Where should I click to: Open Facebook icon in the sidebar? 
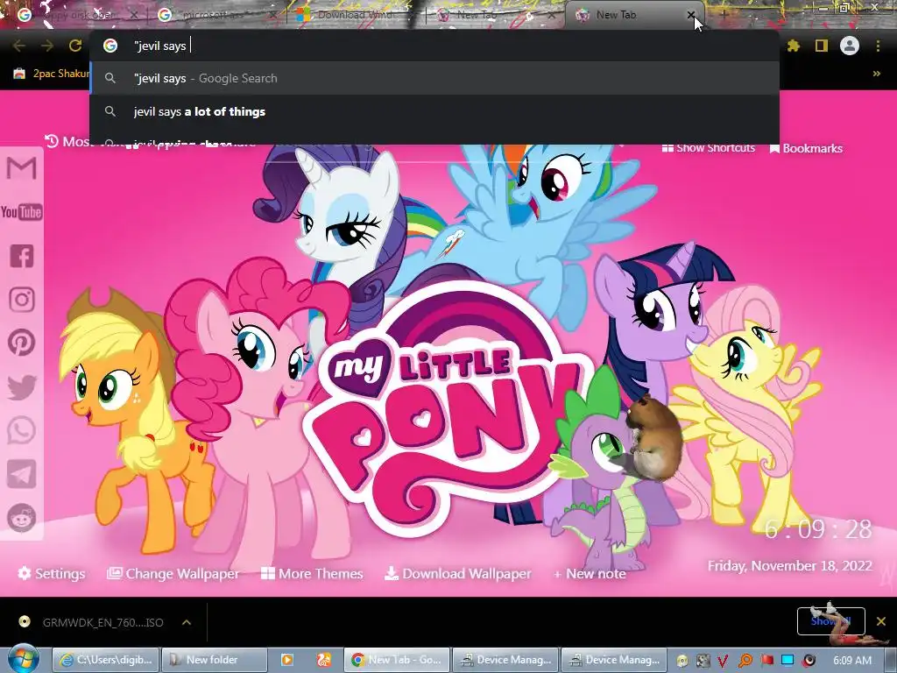(x=22, y=256)
